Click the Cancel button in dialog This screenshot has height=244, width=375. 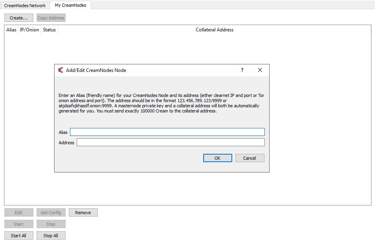tap(250, 158)
